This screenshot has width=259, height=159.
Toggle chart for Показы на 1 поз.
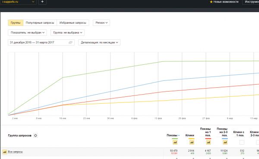pos(208,142)
